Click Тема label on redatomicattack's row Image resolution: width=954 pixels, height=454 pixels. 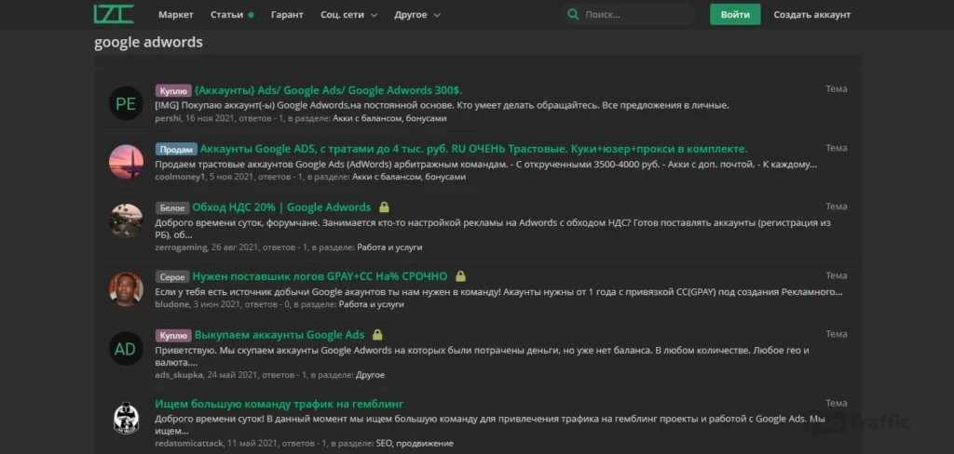coord(836,404)
